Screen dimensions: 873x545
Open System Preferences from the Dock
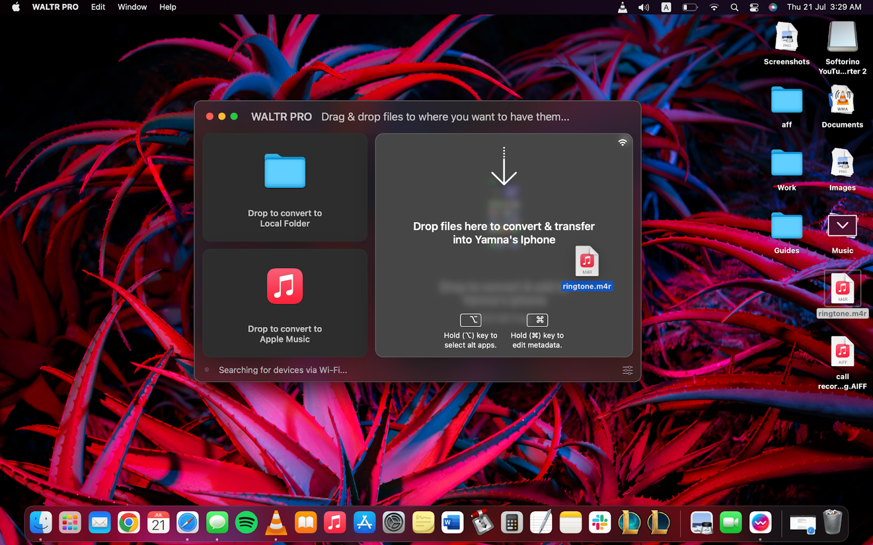click(x=394, y=523)
